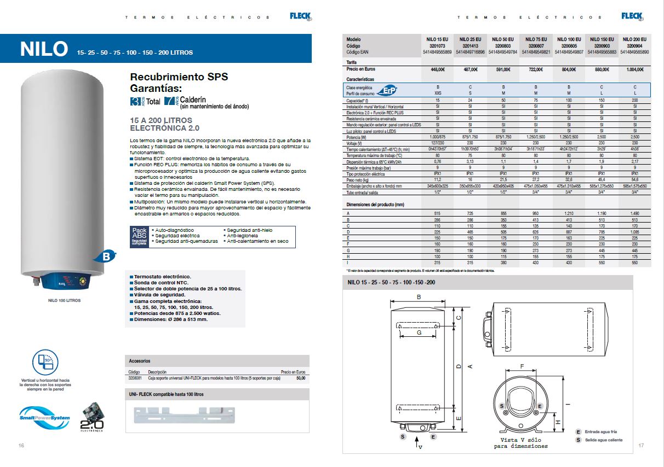Click the 880,00€ price cell
The image size is (664, 467).
pyautogui.click(x=602, y=70)
